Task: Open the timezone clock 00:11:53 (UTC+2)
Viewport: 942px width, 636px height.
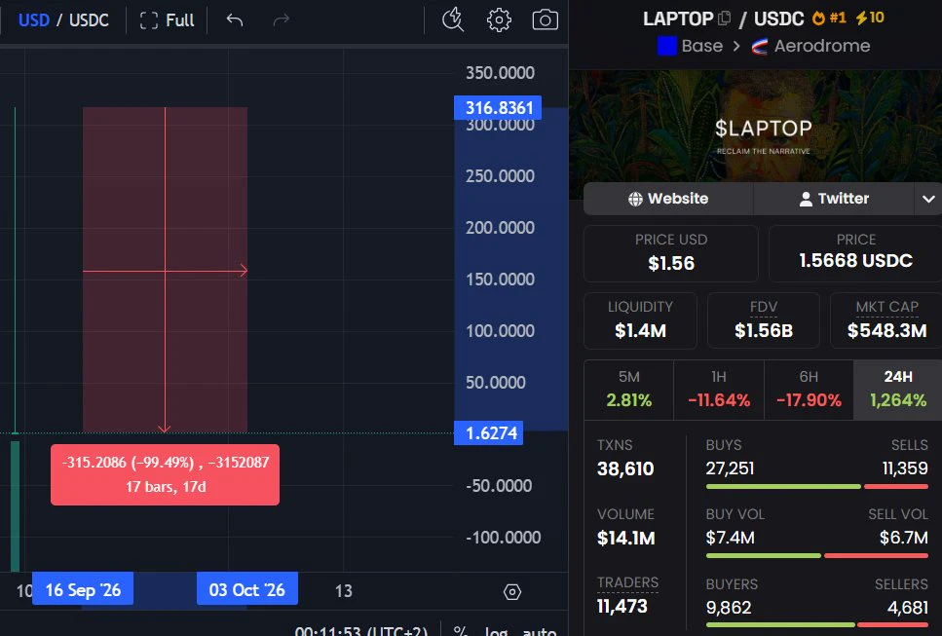Action: pyautogui.click(x=361, y=630)
